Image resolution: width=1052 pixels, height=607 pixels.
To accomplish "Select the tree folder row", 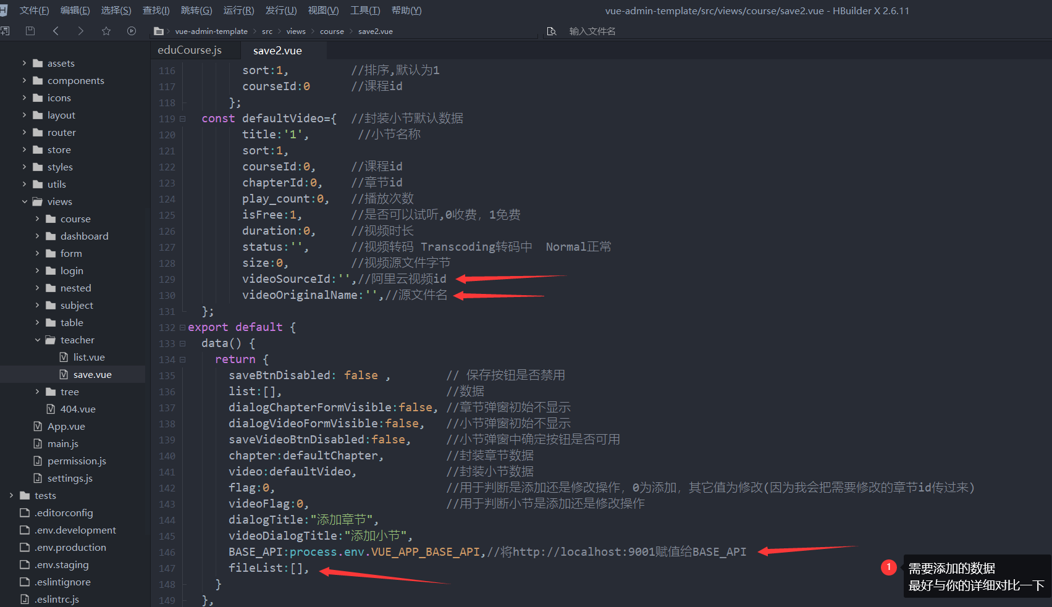I will coord(73,391).
